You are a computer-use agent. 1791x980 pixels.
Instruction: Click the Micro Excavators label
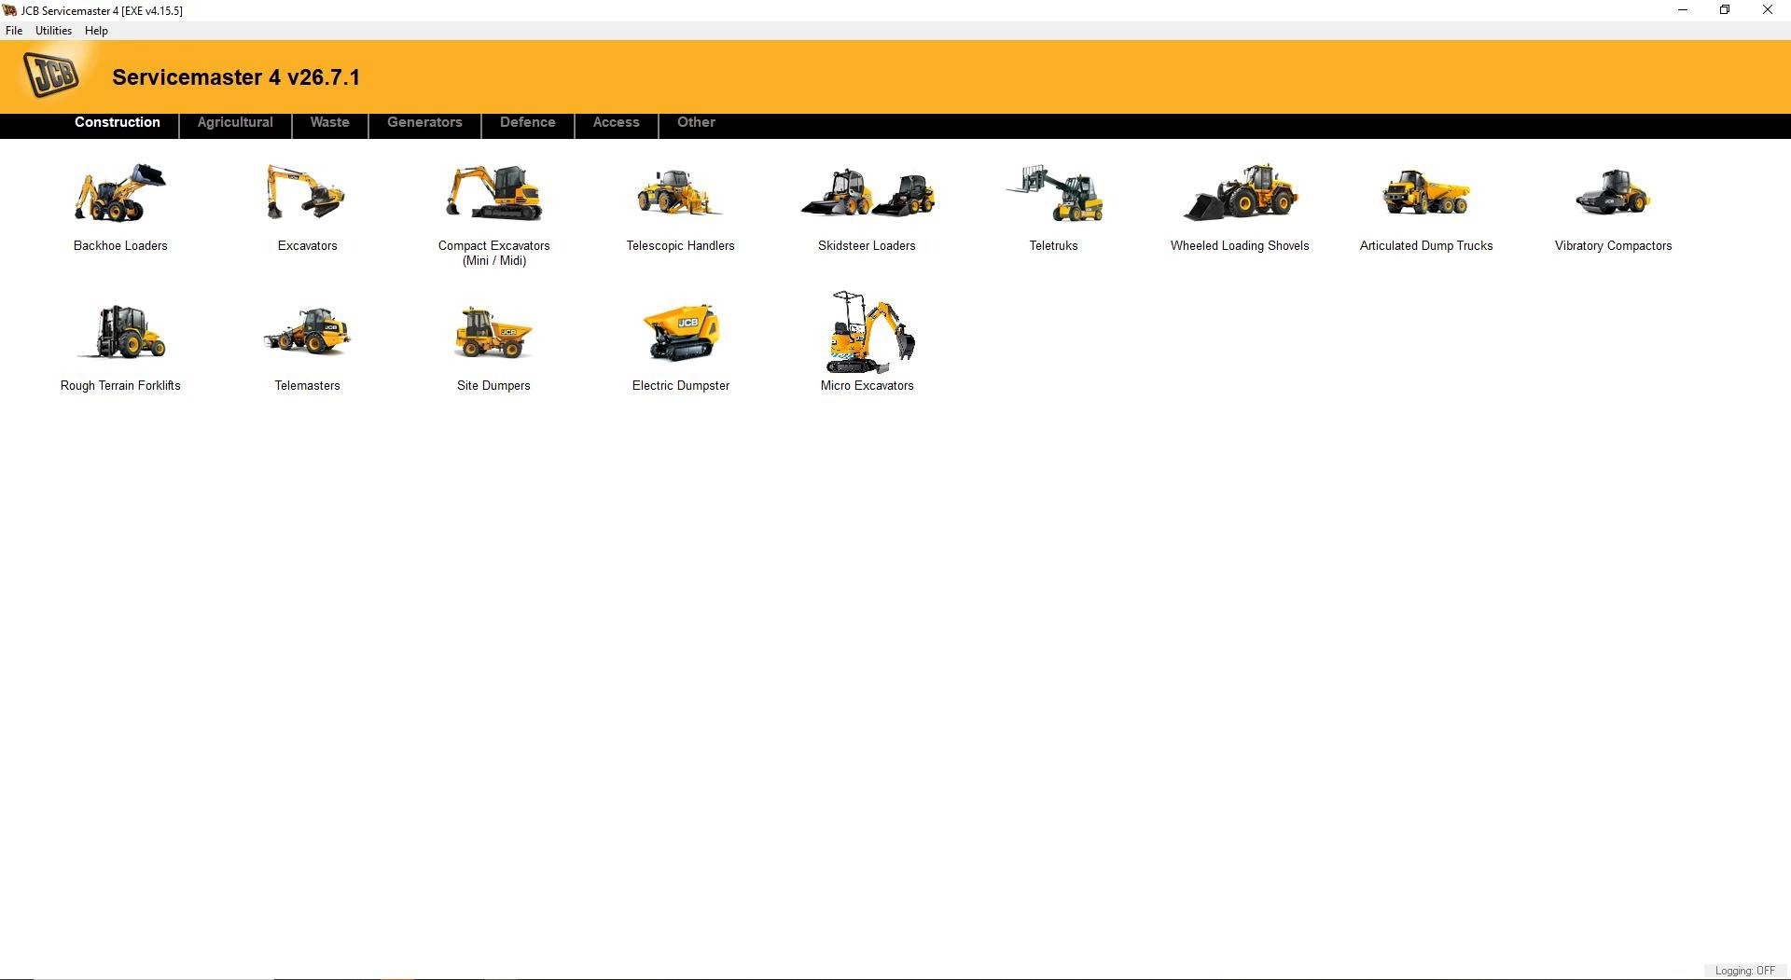(868, 386)
